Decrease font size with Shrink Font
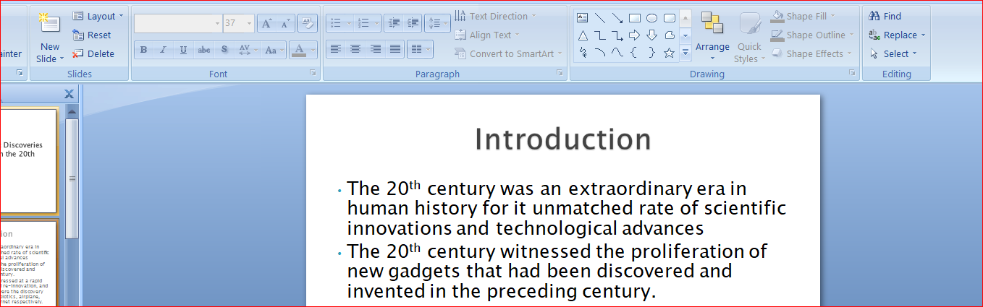 [284, 23]
